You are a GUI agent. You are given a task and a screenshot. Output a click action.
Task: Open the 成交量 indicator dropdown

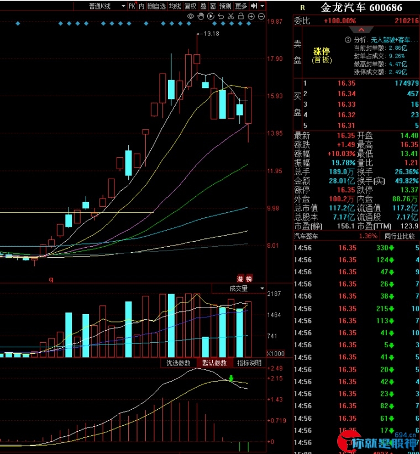[239, 289]
